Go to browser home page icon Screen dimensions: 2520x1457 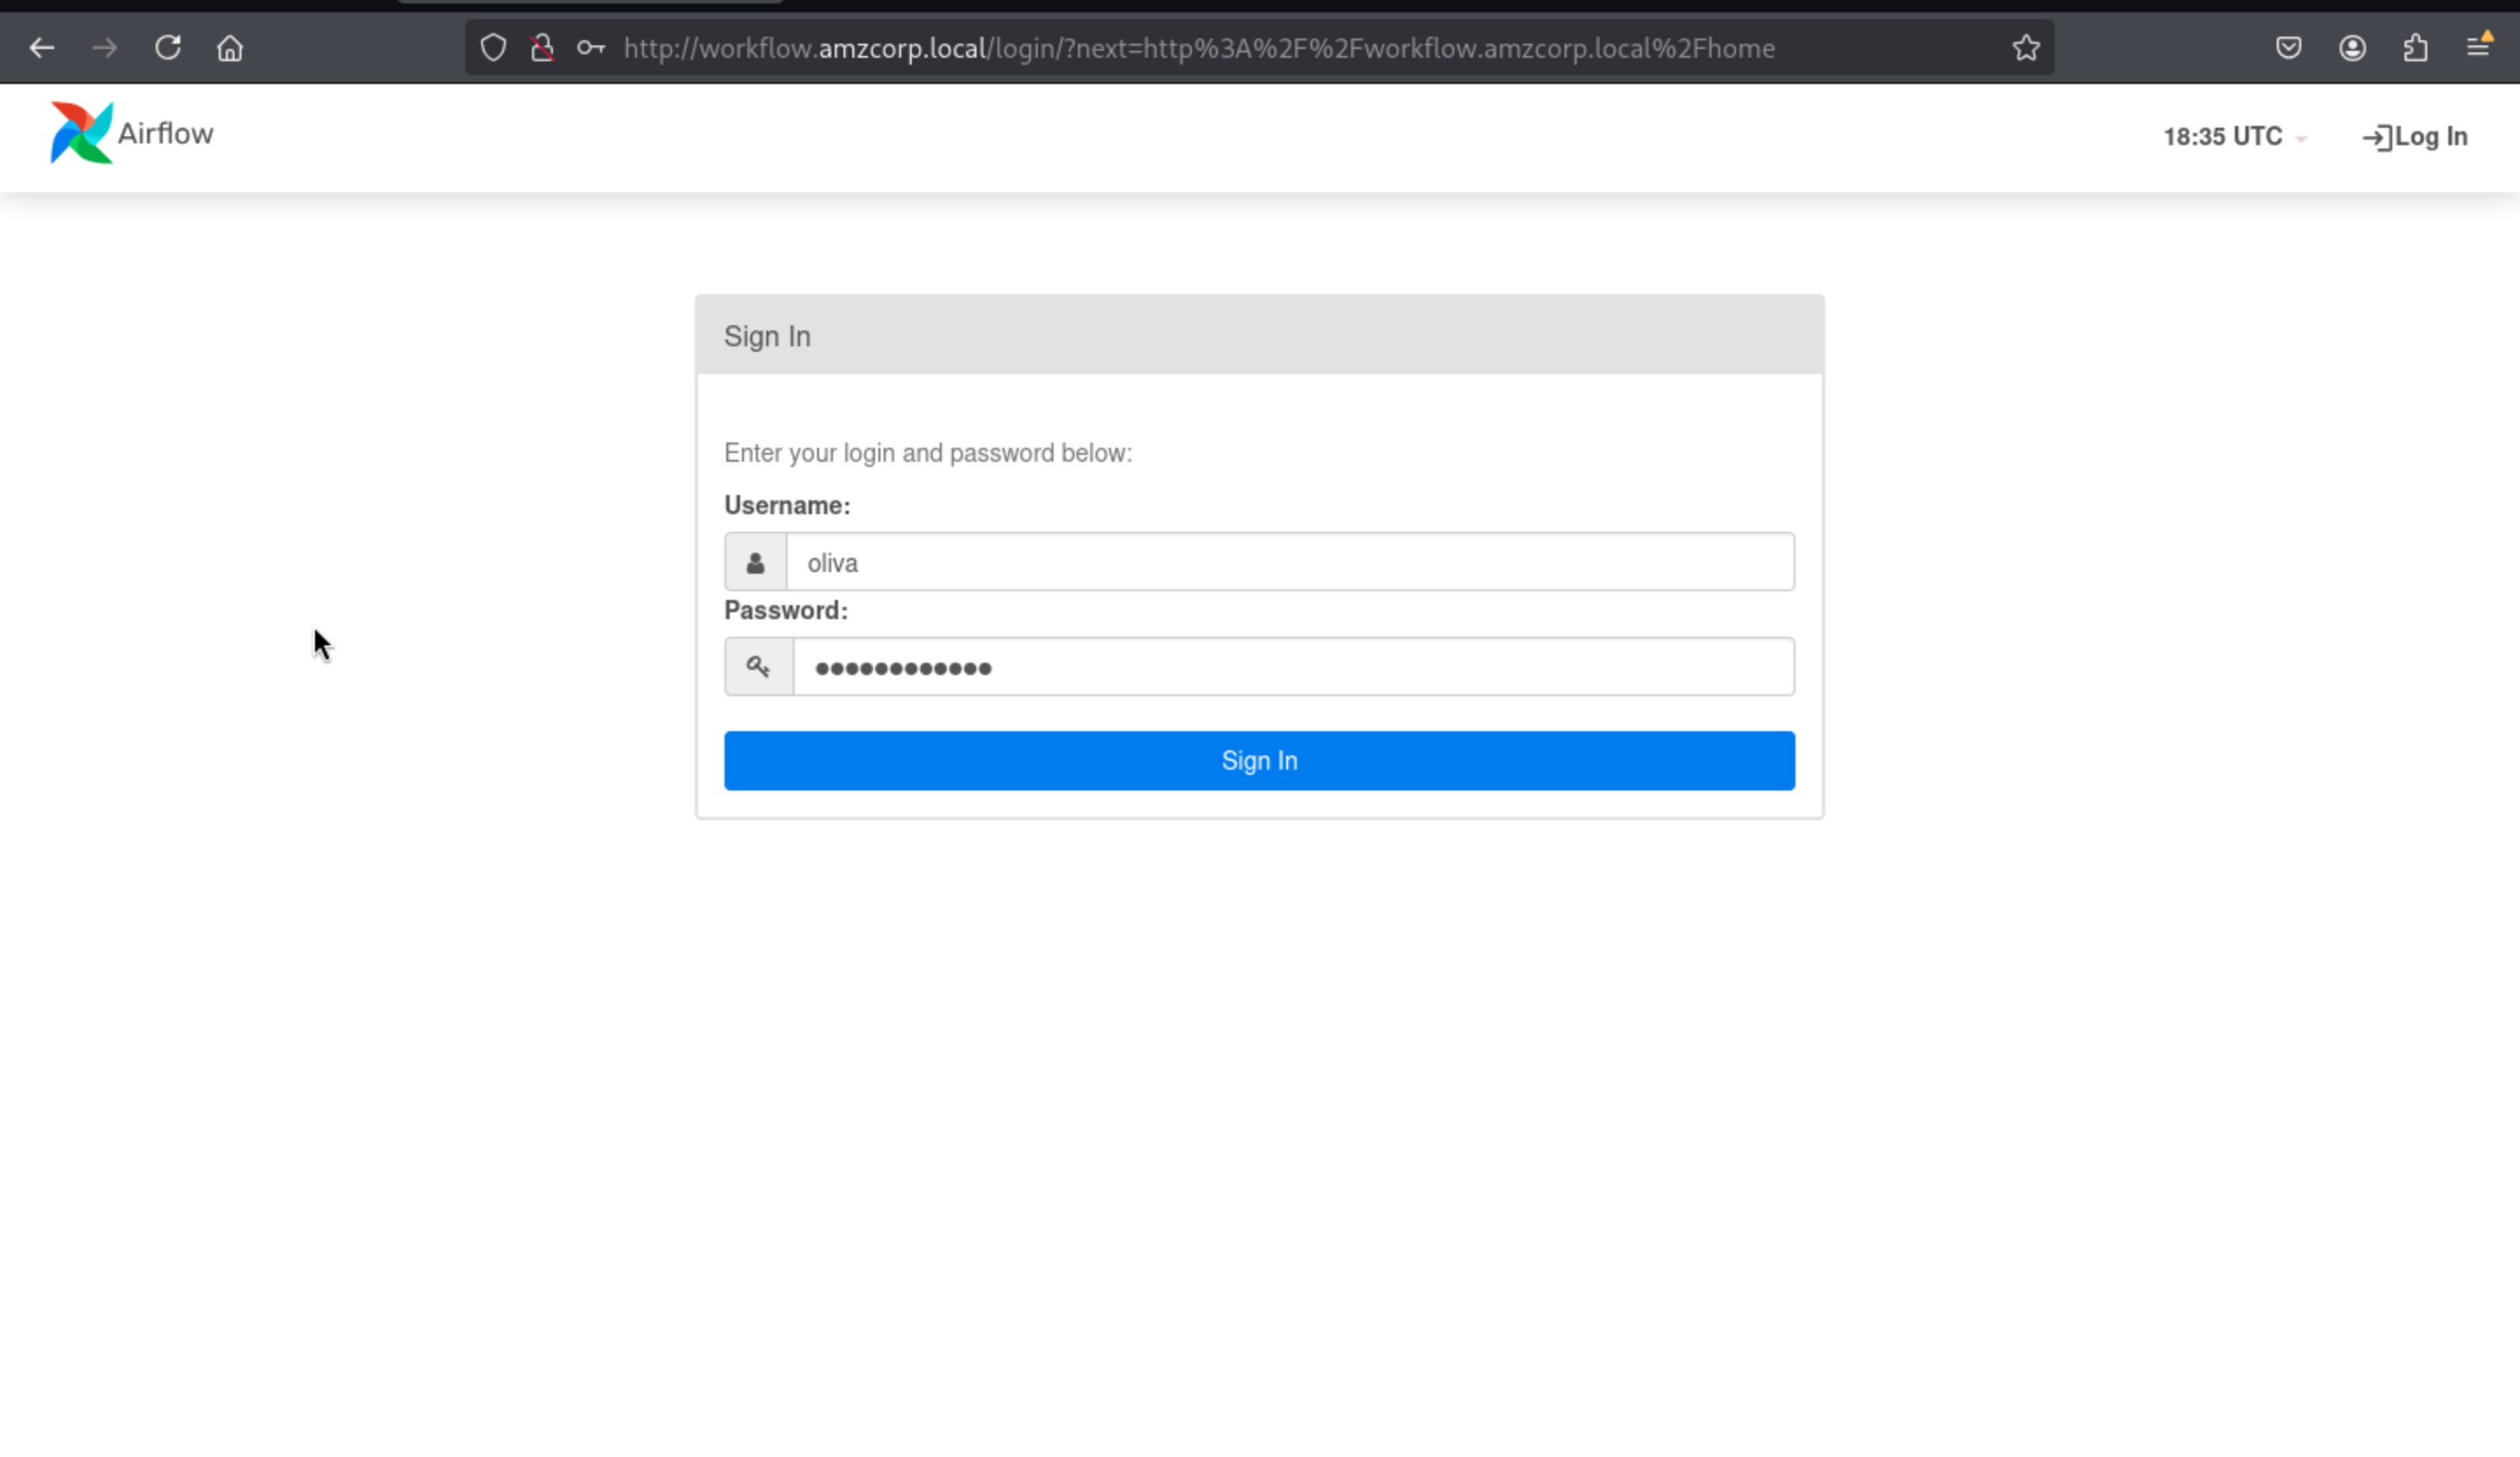pyautogui.click(x=230, y=48)
